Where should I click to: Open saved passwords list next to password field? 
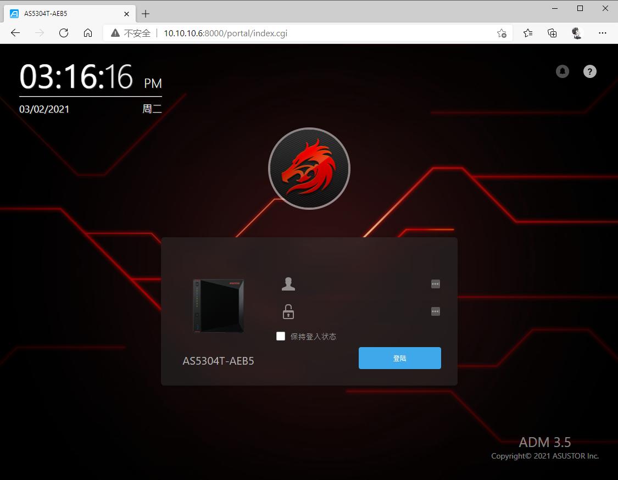click(x=435, y=311)
